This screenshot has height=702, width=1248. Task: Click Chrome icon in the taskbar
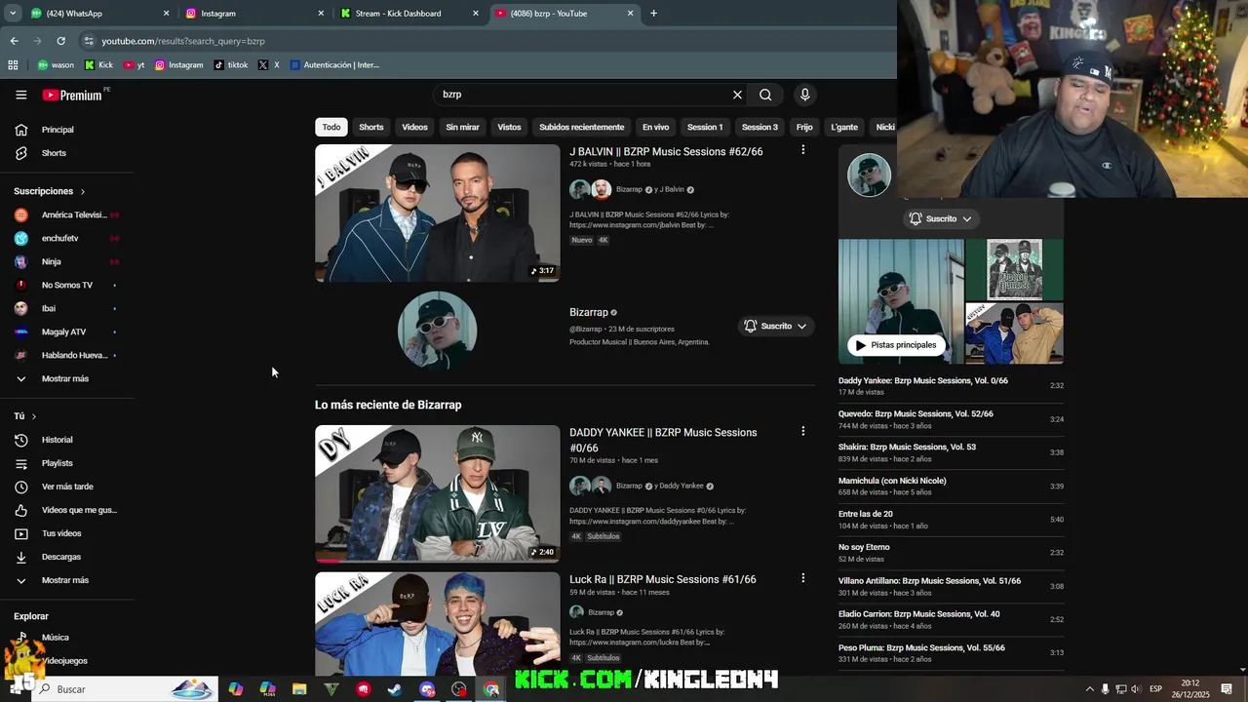[x=491, y=689]
